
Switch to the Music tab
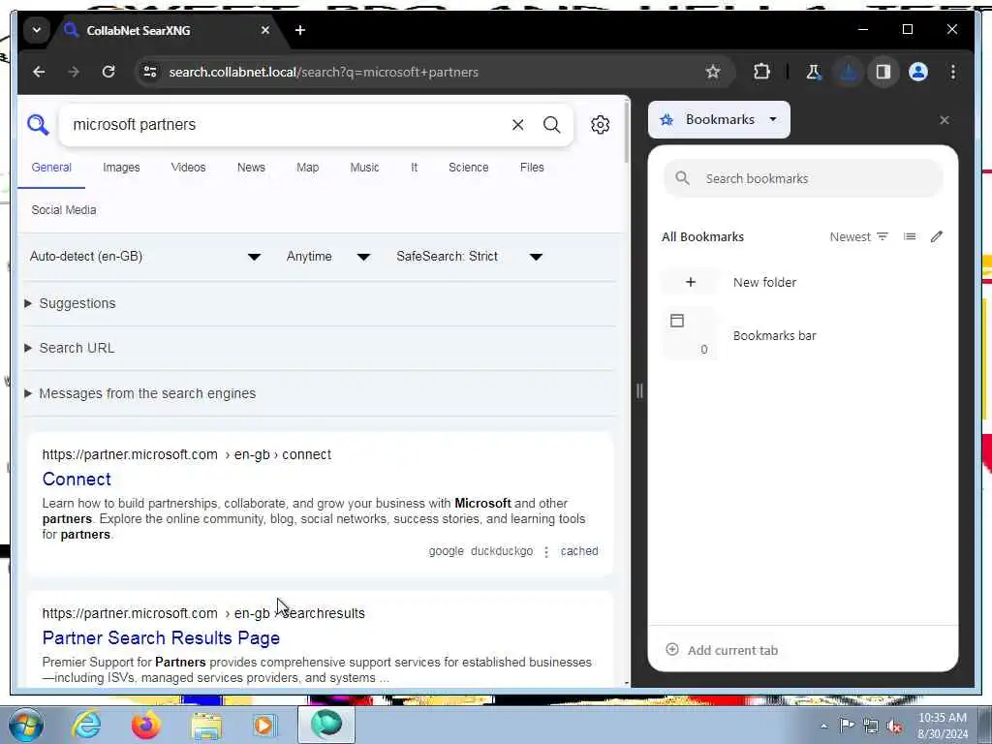pos(364,168)
